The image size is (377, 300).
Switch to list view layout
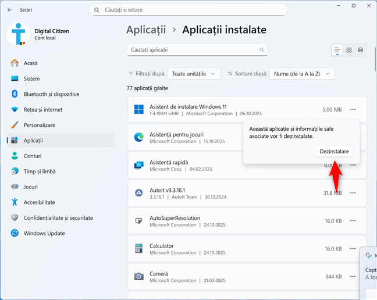point(337,50)
